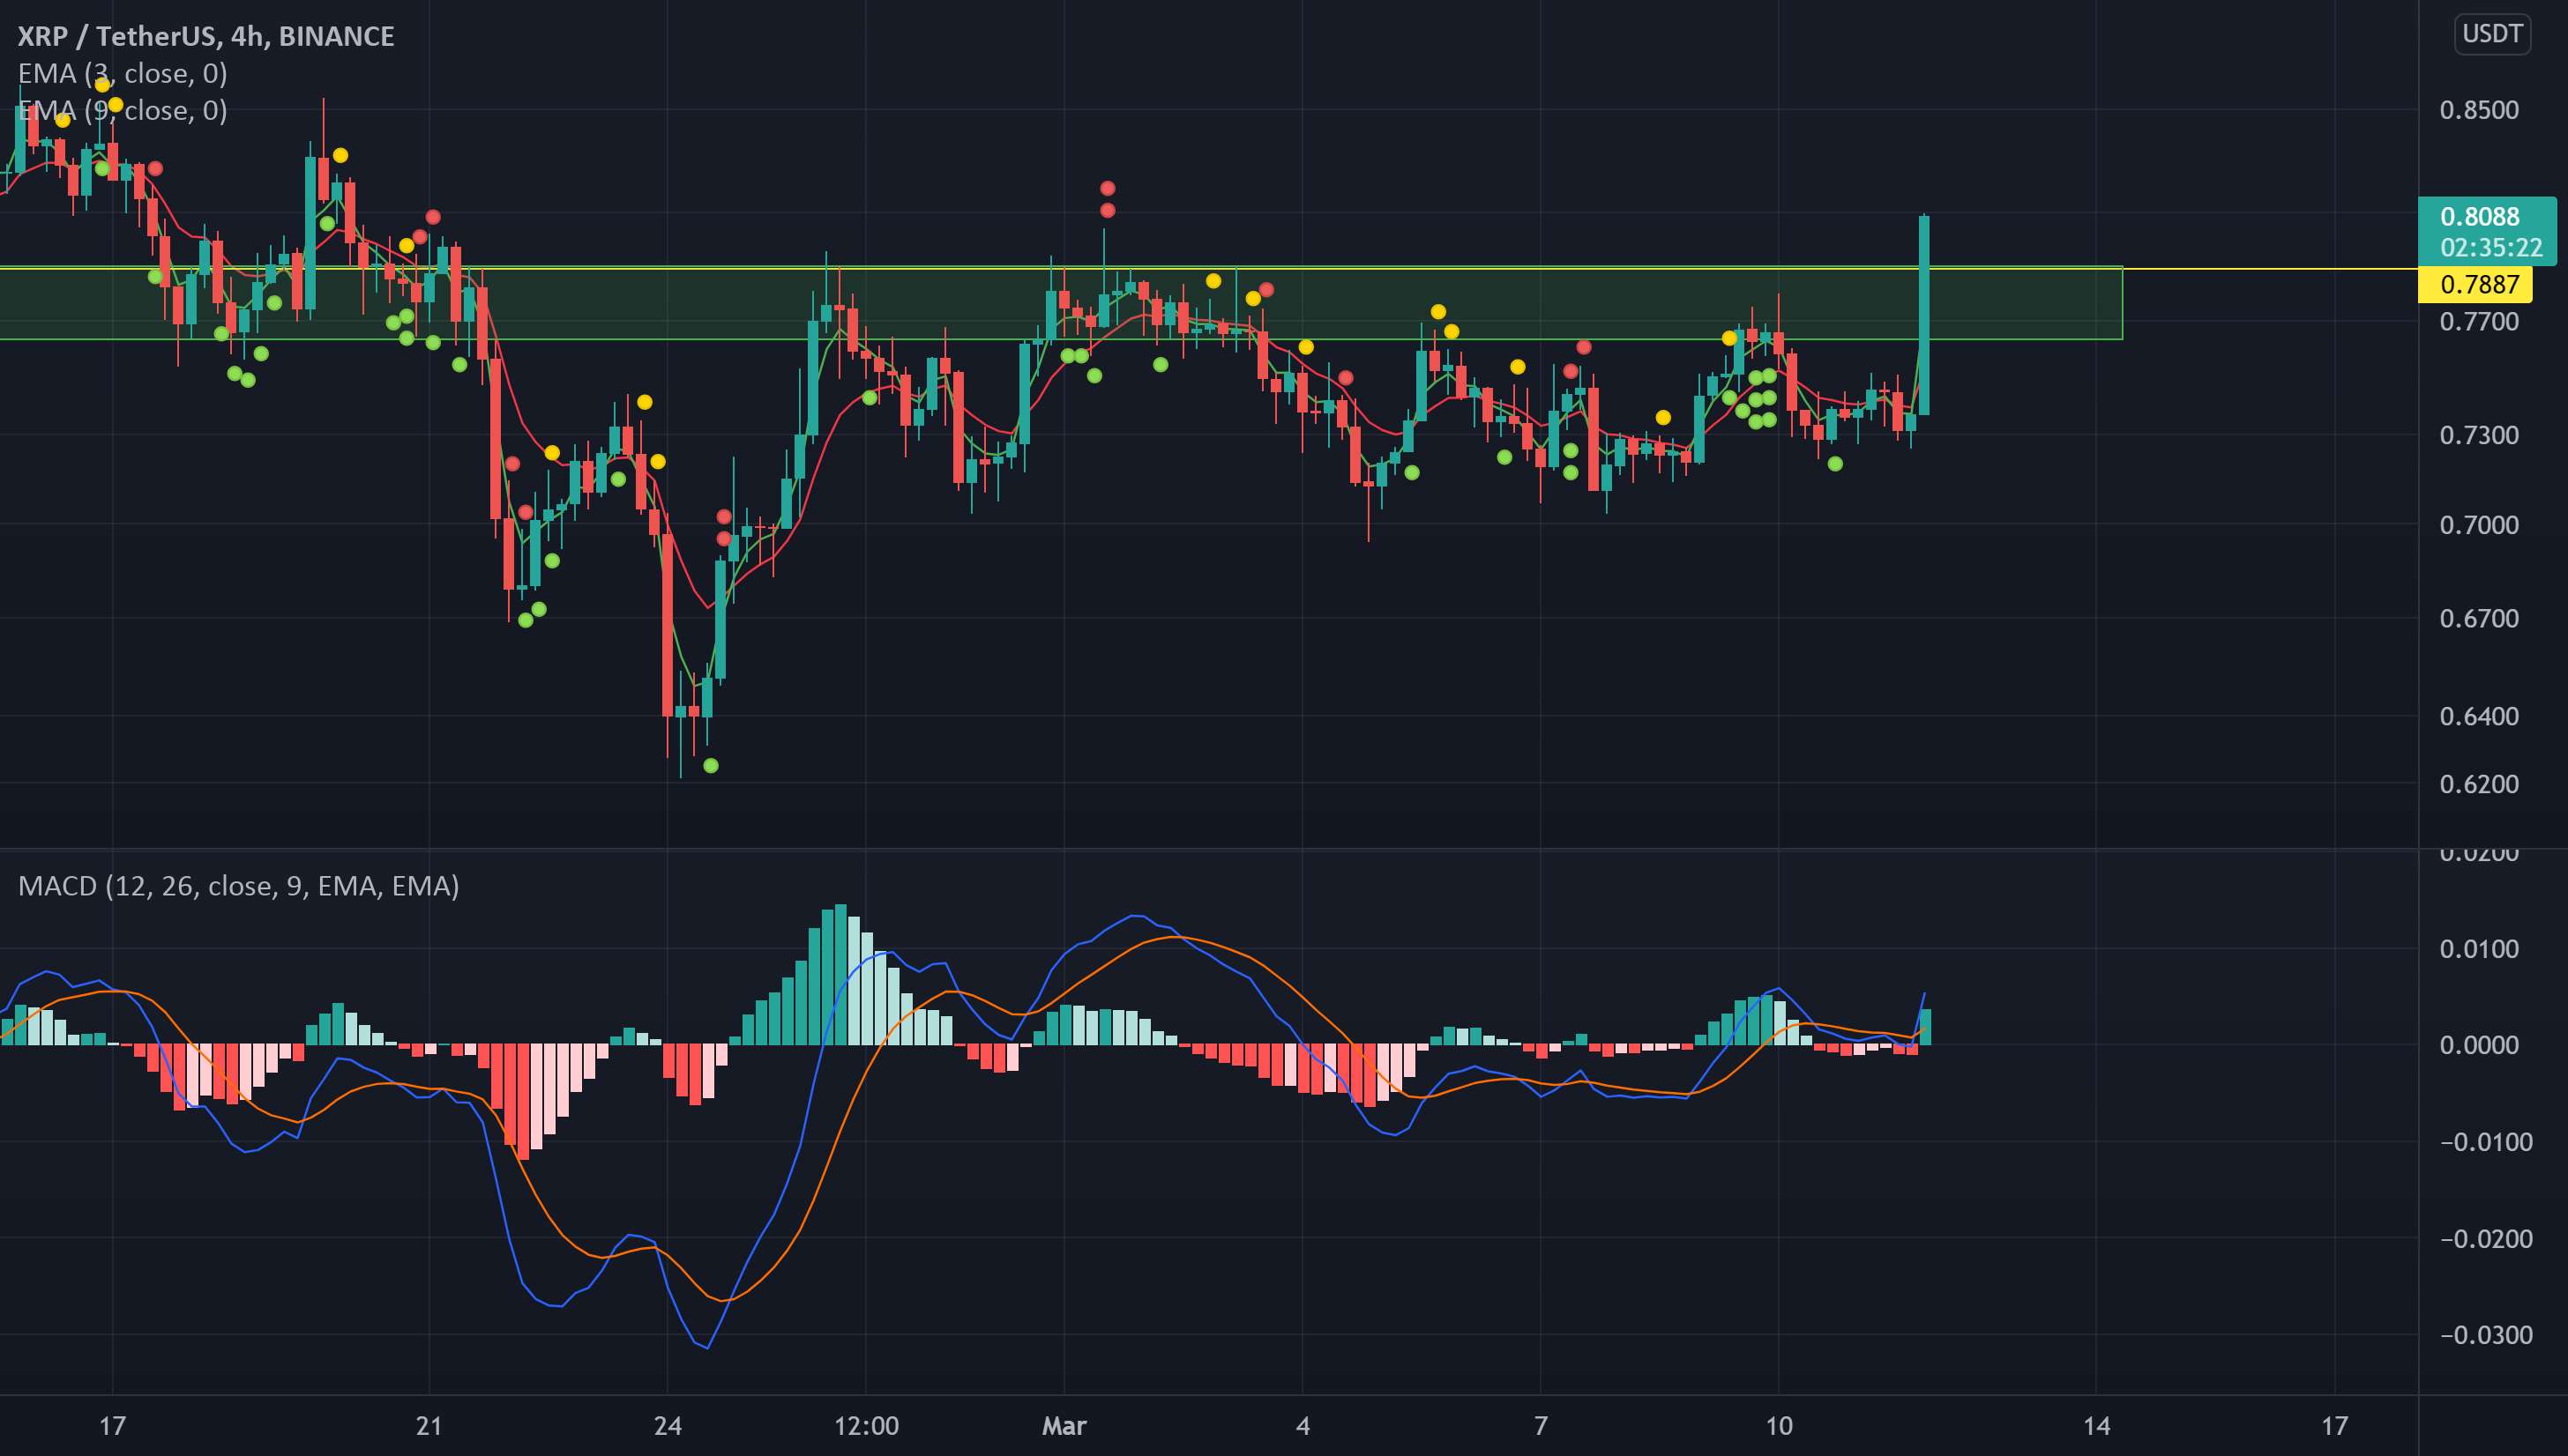Click the 0.7000 price axis label
The height and width of the screenshot is (1456, 2568).
click(x=2479, y=525)
